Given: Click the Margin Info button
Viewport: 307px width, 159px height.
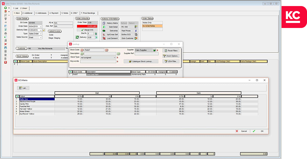Looking at the screenshot, I should click(87, 30).
